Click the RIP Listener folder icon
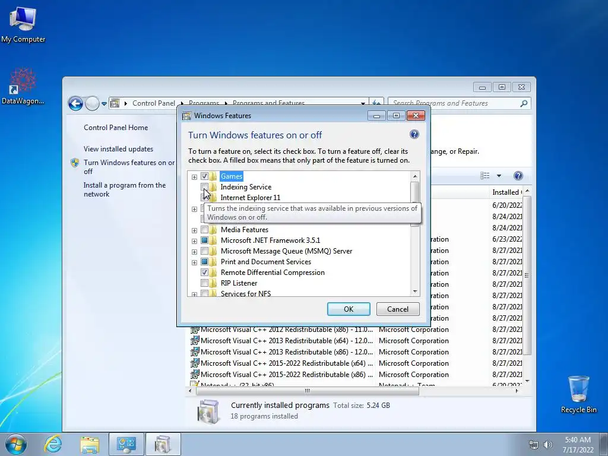 213,283
